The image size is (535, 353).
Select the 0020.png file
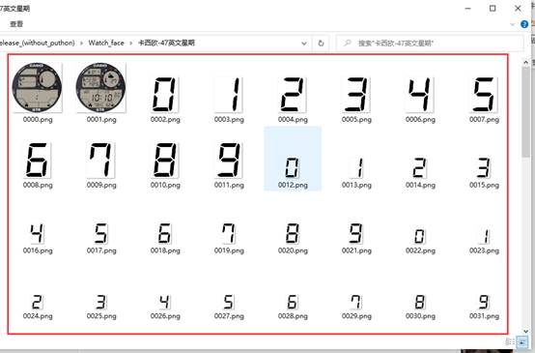pyautogui.click(x=293, y=239)
